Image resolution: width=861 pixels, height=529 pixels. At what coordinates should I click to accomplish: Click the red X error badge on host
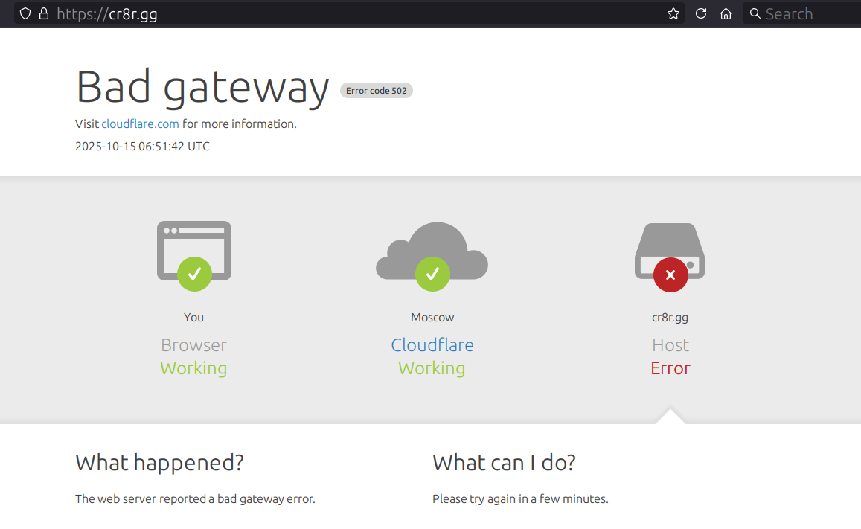(670, 275)
